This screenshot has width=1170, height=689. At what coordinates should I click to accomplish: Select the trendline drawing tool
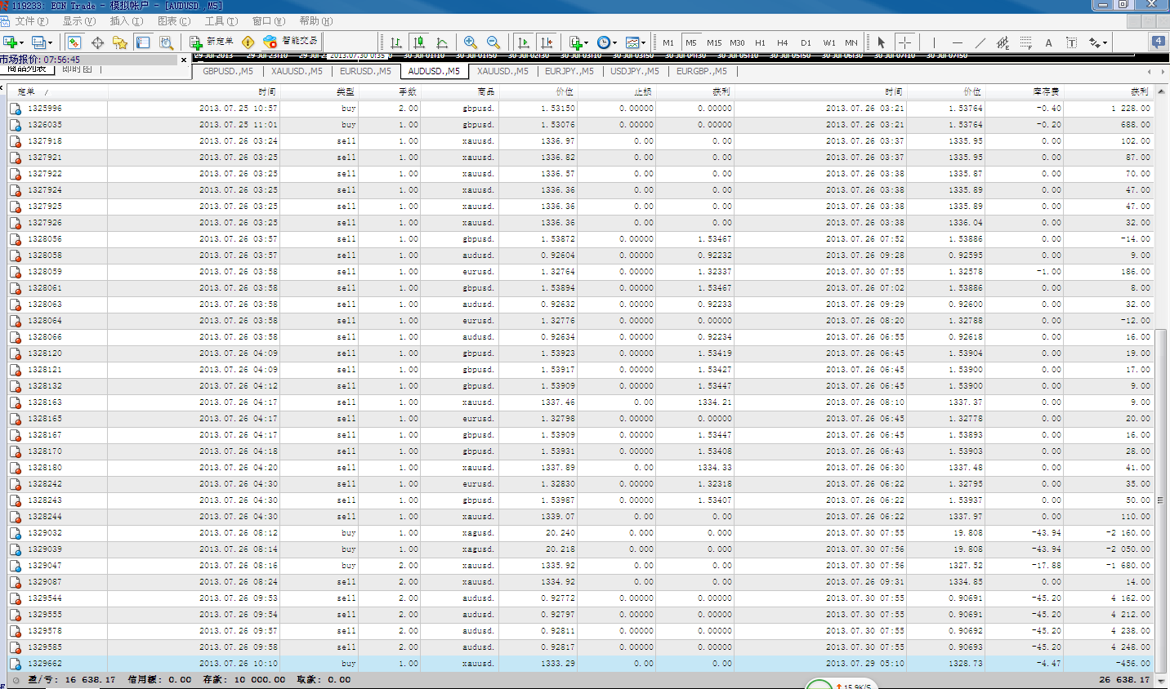coord(980,42)
